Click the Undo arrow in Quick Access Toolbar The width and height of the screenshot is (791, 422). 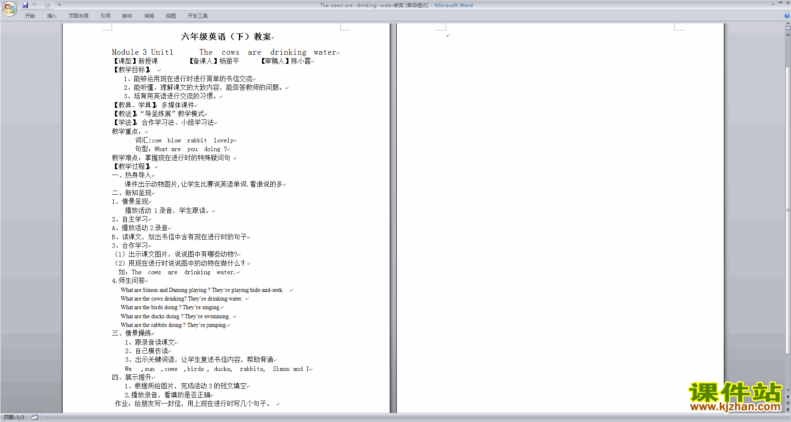34,5
